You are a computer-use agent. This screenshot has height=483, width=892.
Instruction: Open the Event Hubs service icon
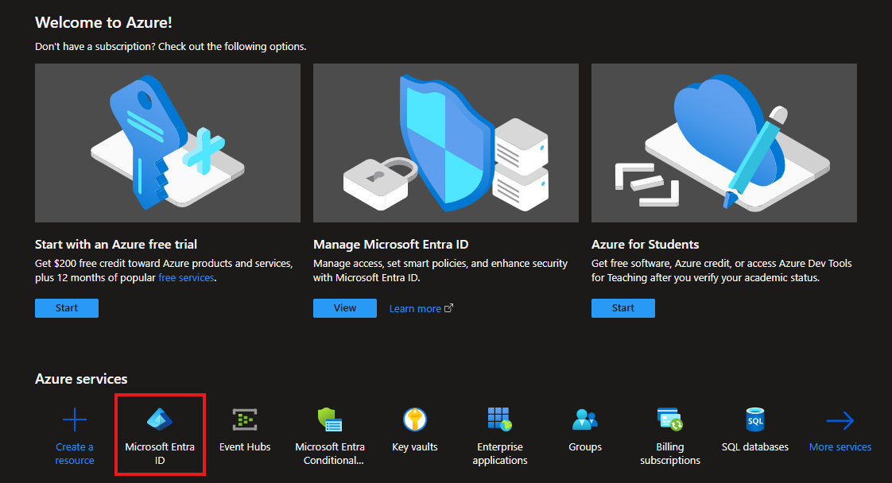(x=245, y=420)
